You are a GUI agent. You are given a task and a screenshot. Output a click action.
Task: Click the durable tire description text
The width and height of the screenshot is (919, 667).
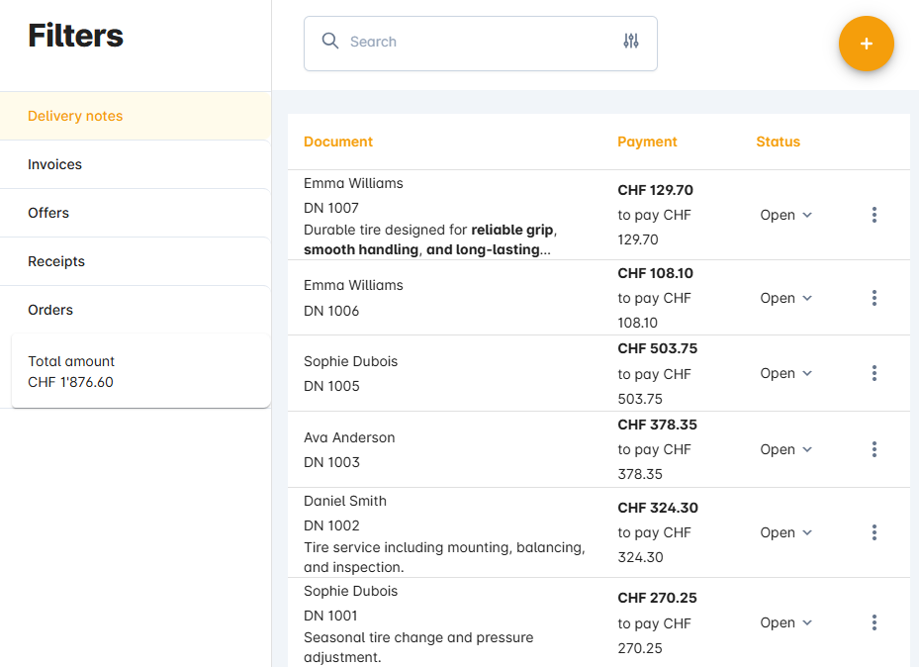(x=430, y=239)
